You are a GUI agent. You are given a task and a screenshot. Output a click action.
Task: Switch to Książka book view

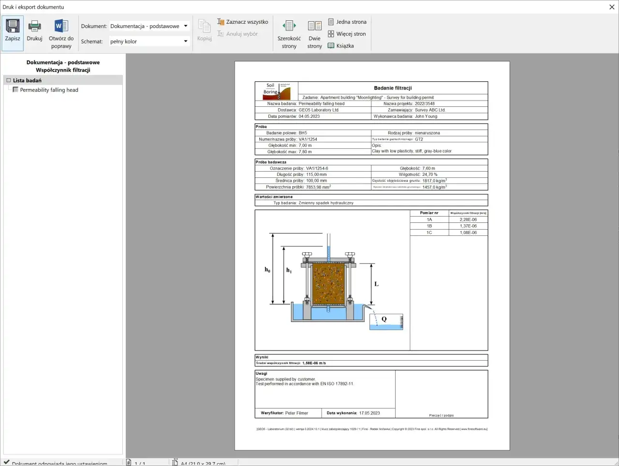click(340, 46)
